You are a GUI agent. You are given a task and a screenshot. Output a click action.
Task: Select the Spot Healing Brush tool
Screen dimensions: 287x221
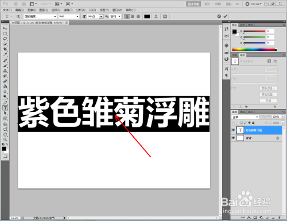(x=5, y=60)
